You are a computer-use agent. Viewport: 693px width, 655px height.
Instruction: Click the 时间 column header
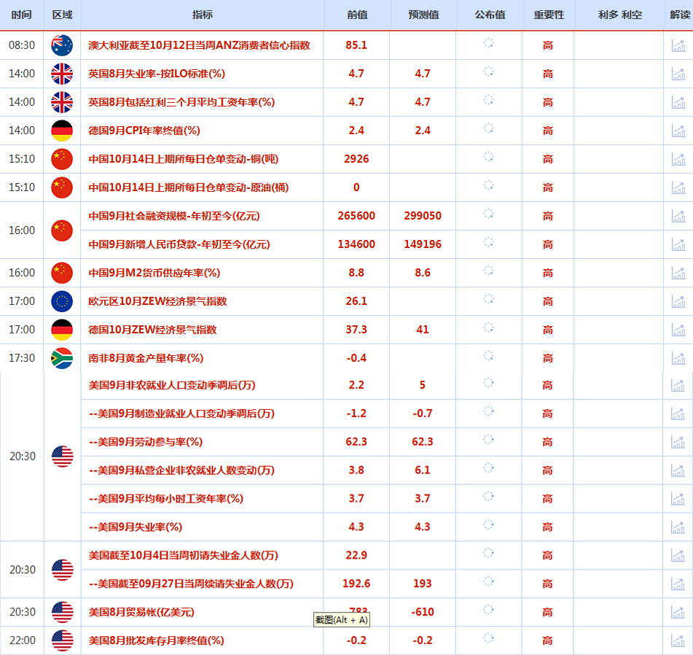tap(22, 15)
